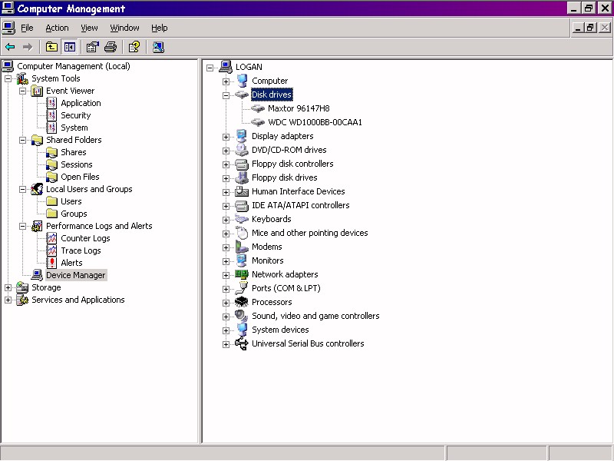Click the Scan for hardware changes toolbar icon
The image size is (614, 461).
coord(158,48)
